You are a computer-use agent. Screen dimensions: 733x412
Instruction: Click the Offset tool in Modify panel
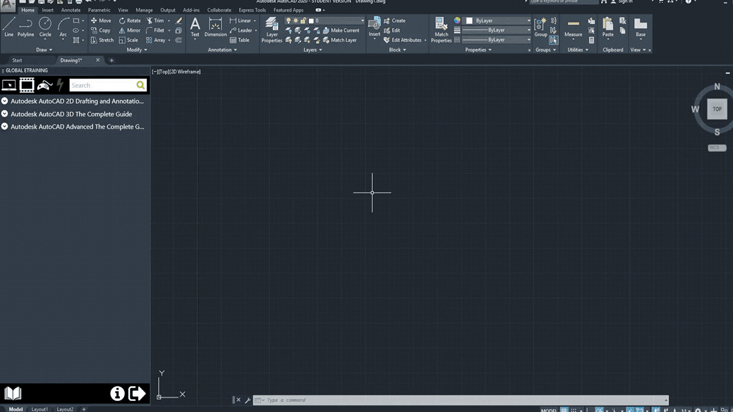179,40
